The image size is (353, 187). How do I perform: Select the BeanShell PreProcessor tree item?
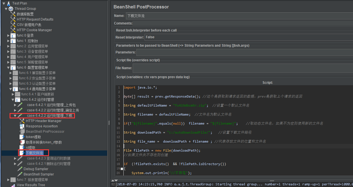pyautogui.click(x=45, y=132)
